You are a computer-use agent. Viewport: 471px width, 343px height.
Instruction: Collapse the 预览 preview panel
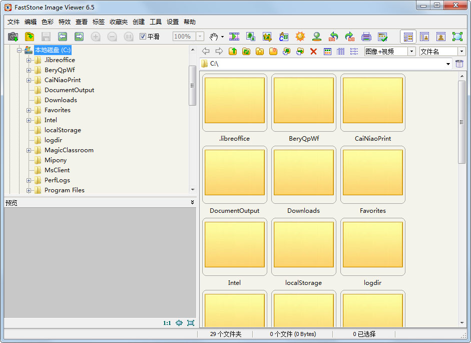coord(192,202)
